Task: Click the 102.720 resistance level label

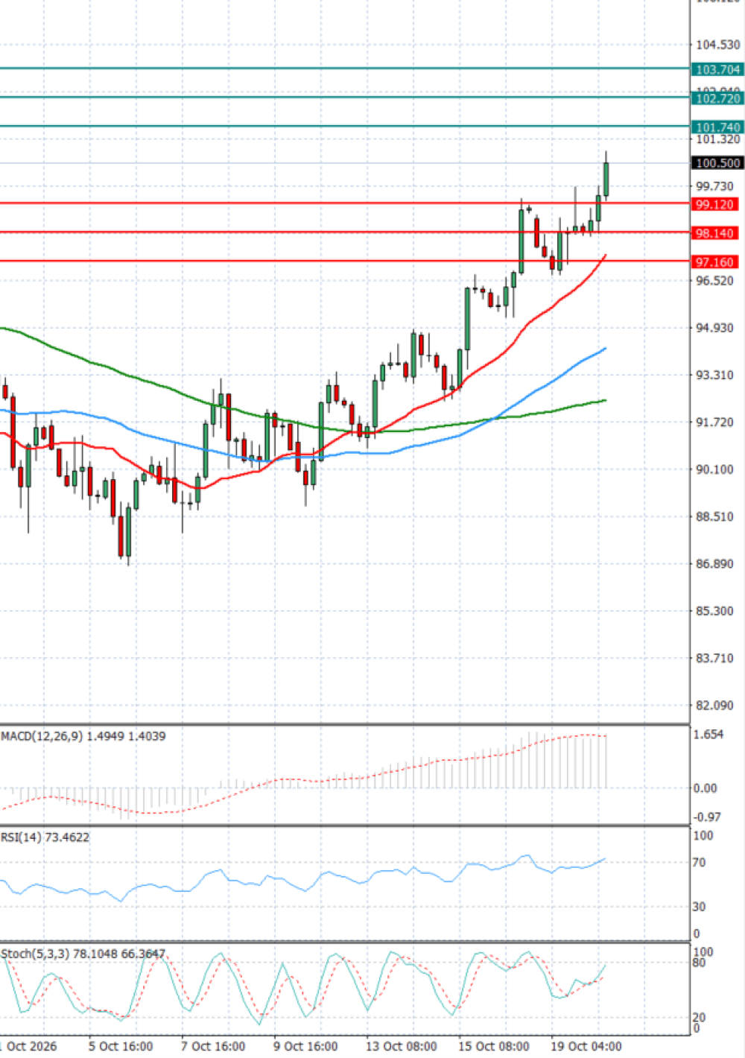Action: click(x=717, y=98)
